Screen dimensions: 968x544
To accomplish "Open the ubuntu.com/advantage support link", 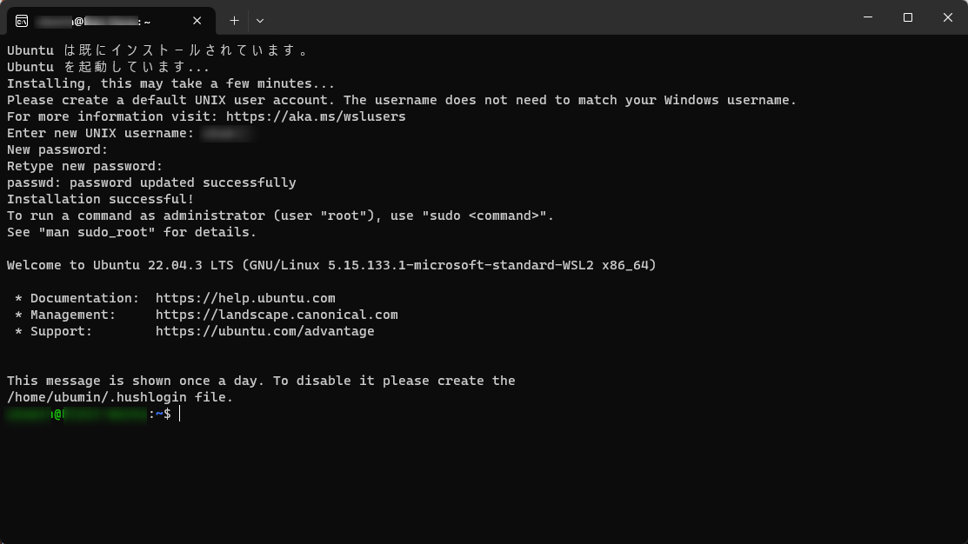I will pos(265,331).
